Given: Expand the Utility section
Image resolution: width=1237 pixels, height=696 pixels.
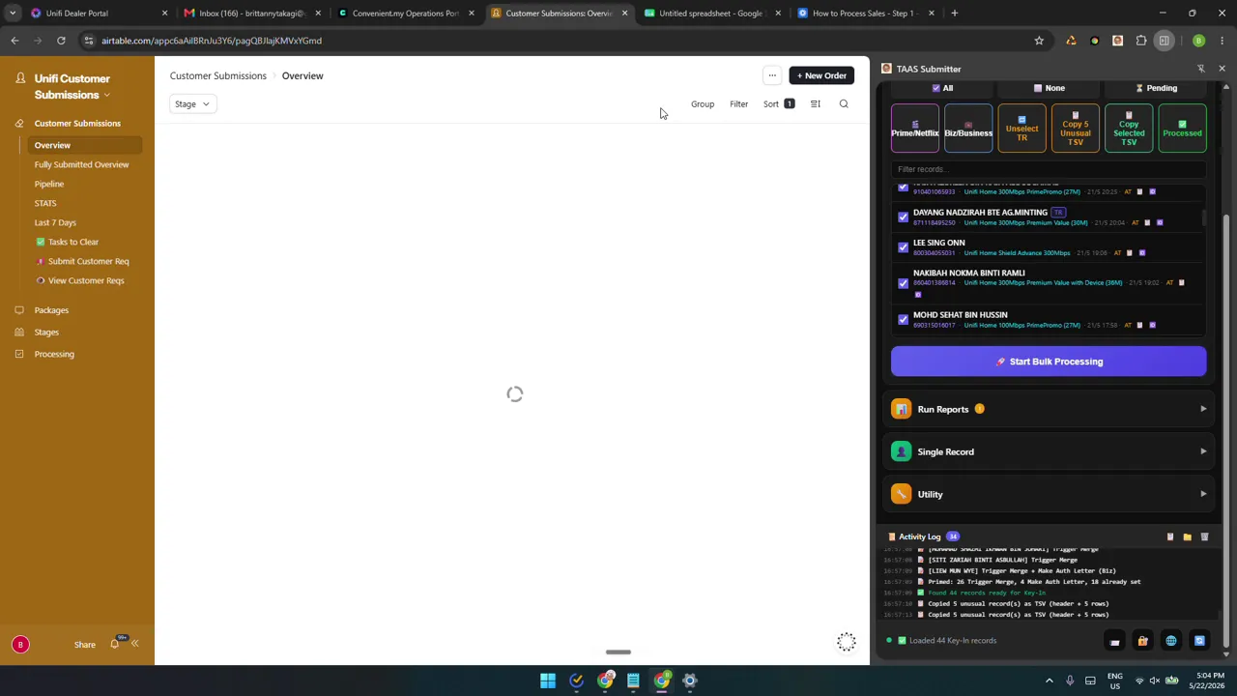Looking at the screenshot, I should [1049, 494].
